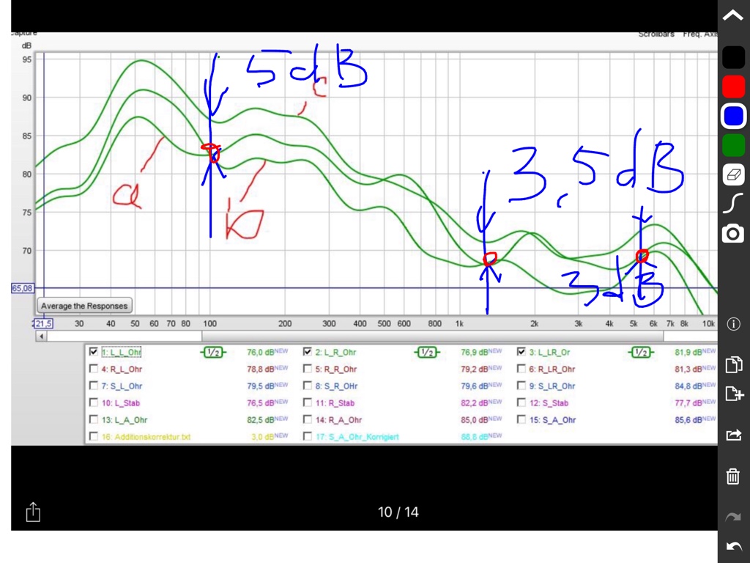Activate the eraser tool
This screenshot has width=750, height=563.
coord(733,174)
